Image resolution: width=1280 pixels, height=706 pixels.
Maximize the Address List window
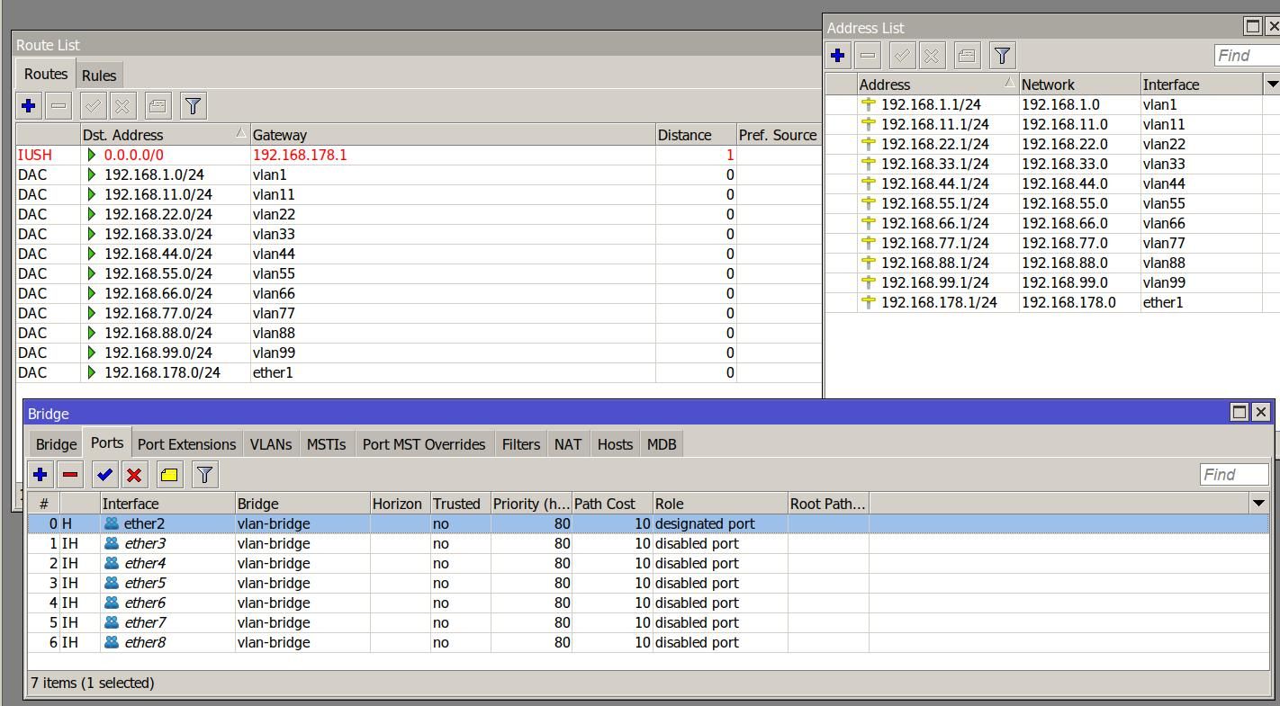(1252, 26)
